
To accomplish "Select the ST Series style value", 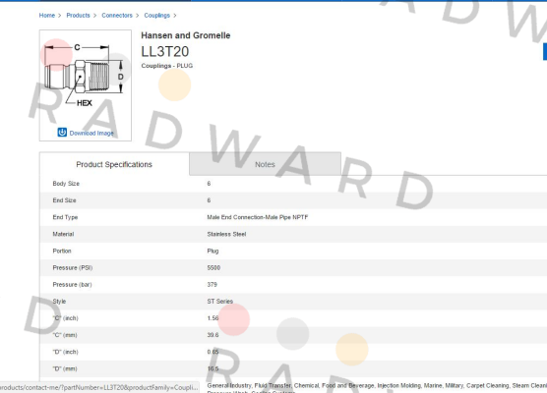I will tap(219, 302).
